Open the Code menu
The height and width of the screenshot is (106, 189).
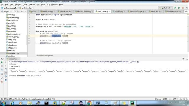point(25,5)
